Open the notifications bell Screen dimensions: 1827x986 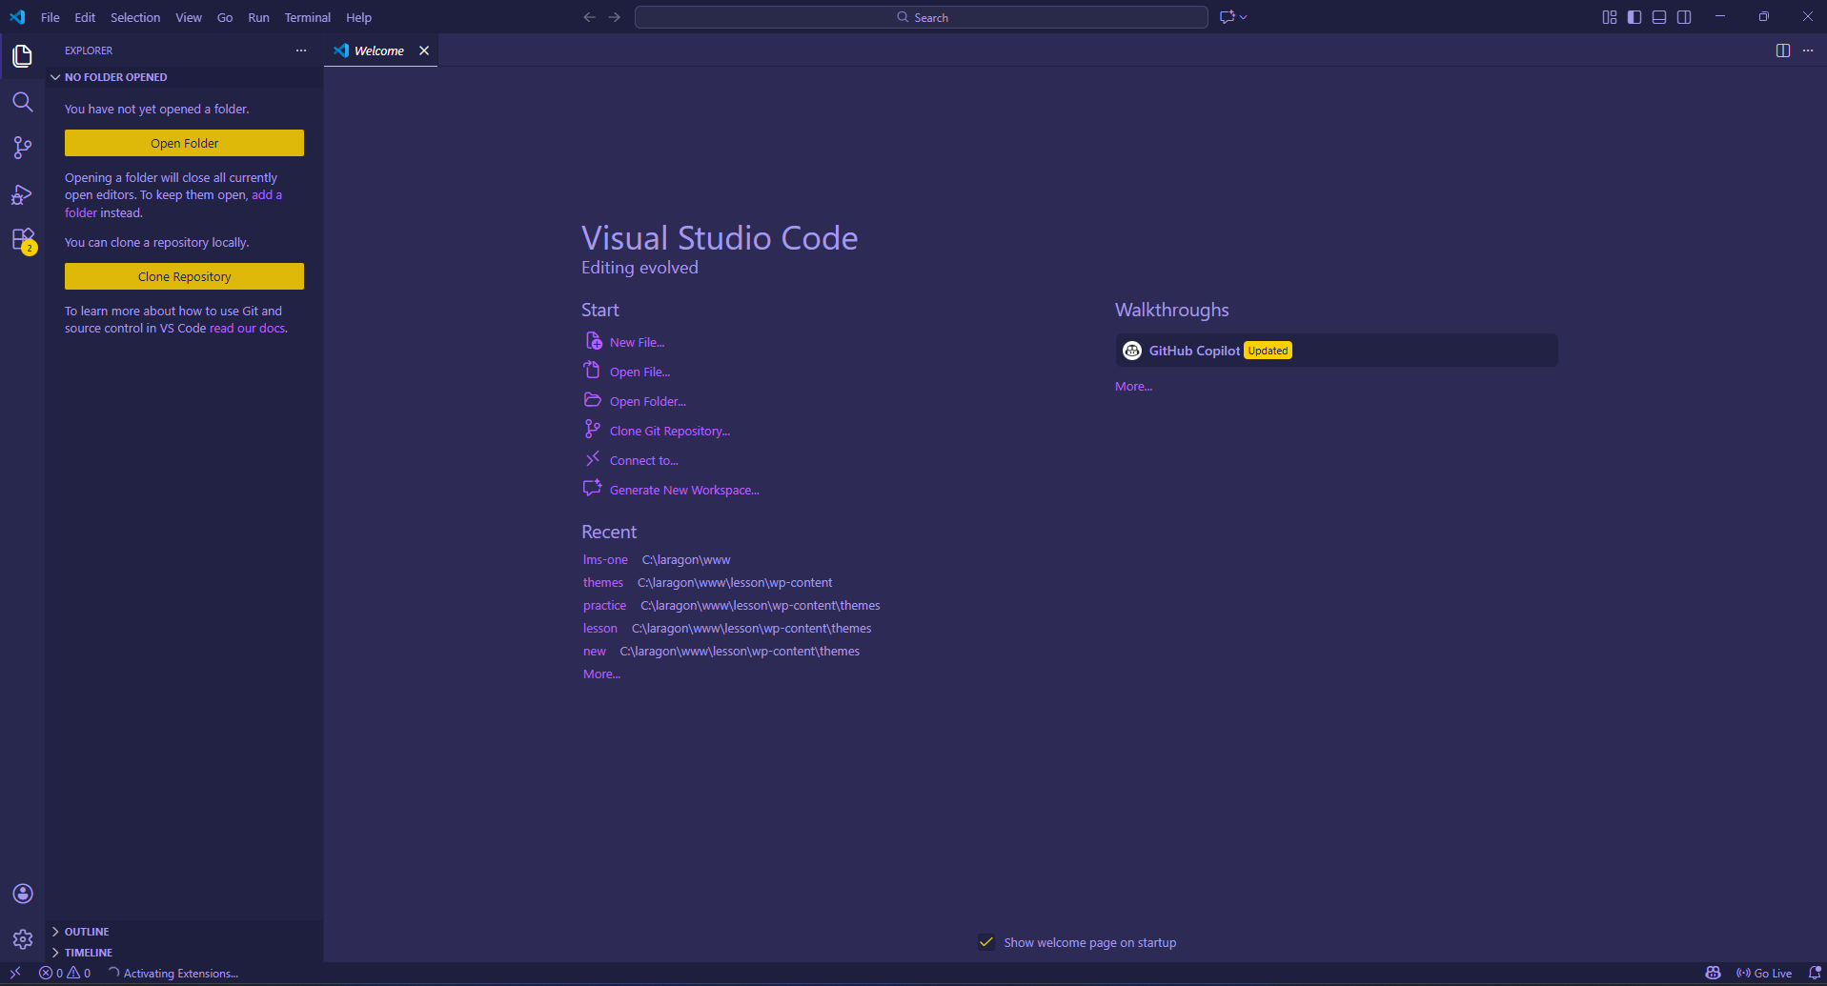1817,973
